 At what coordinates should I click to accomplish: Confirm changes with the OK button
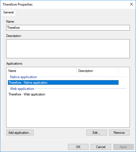[78, 147]
